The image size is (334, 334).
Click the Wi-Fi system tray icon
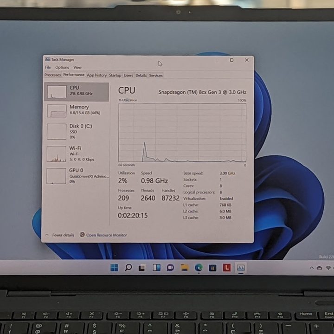tap(328, 268)
